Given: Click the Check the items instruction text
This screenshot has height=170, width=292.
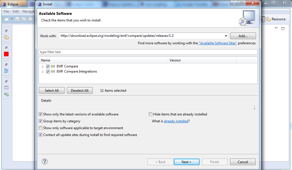Looking at the screenshot, I should click(71, 20).
